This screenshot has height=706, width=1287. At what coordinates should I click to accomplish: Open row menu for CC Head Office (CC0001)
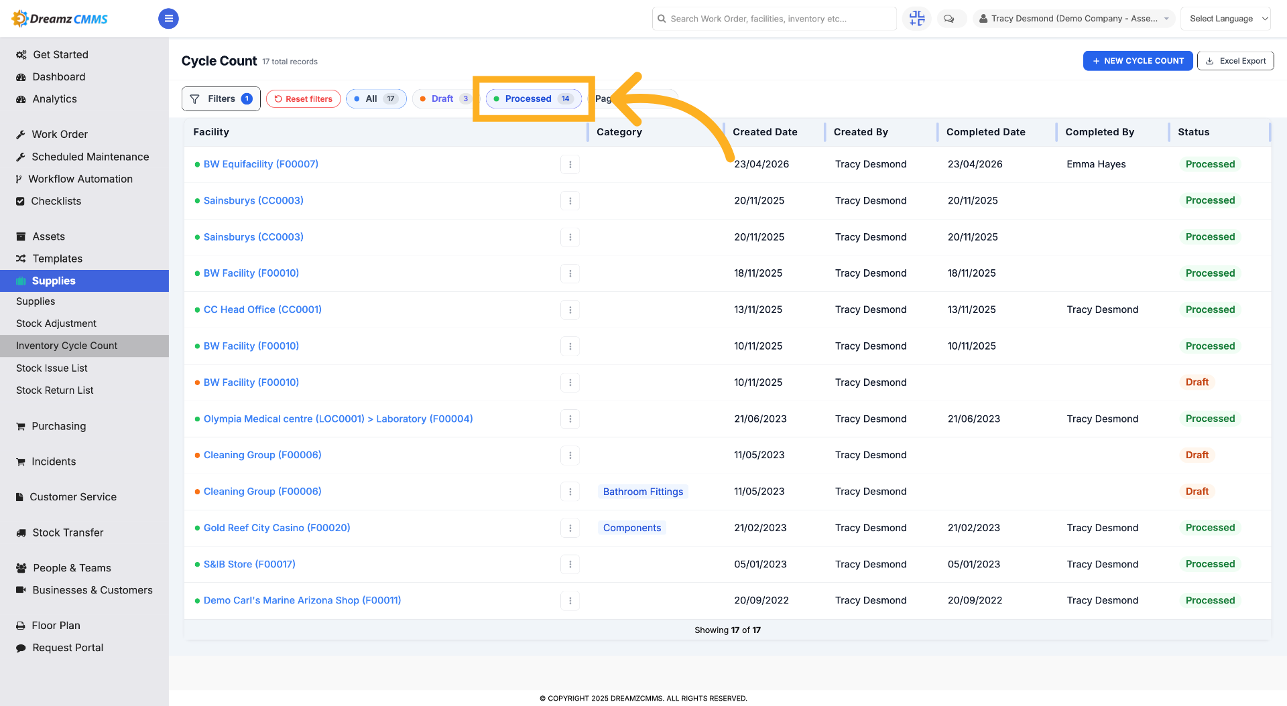point(570,309)
